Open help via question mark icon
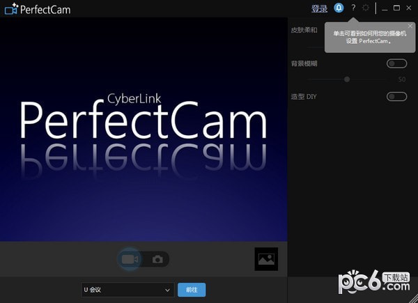The image size is (418, 303). pos(353,8)
